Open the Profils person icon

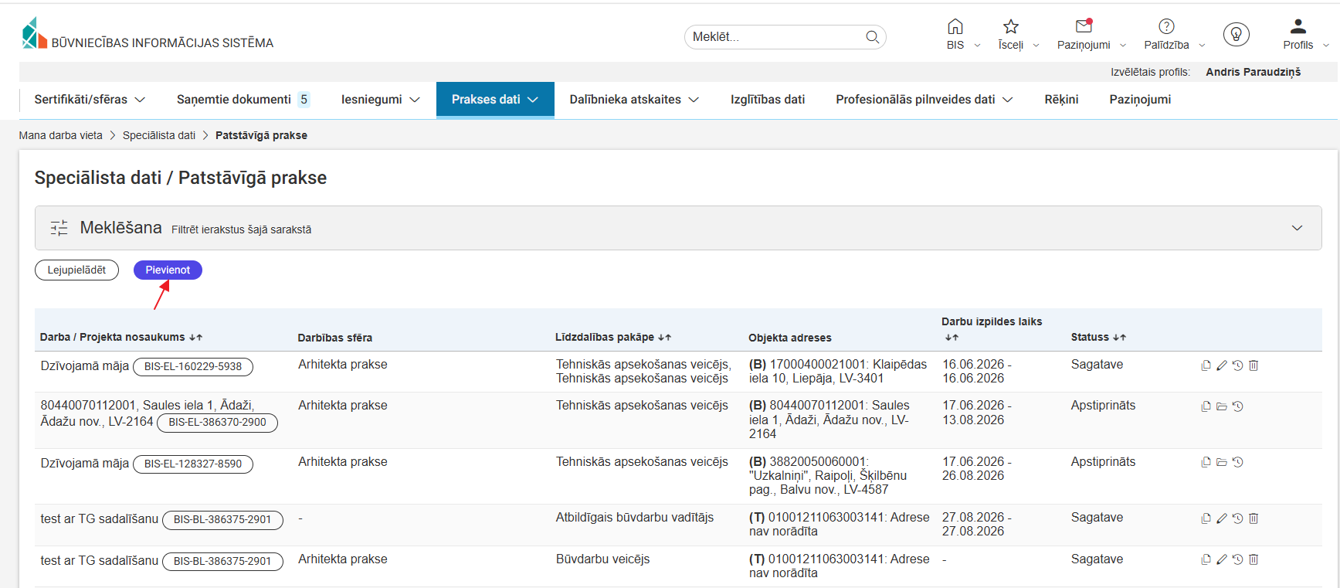click(x=1298, y=27)
